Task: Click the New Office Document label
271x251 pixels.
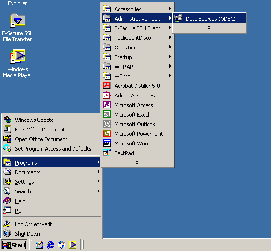Action: tap(40, 130)
